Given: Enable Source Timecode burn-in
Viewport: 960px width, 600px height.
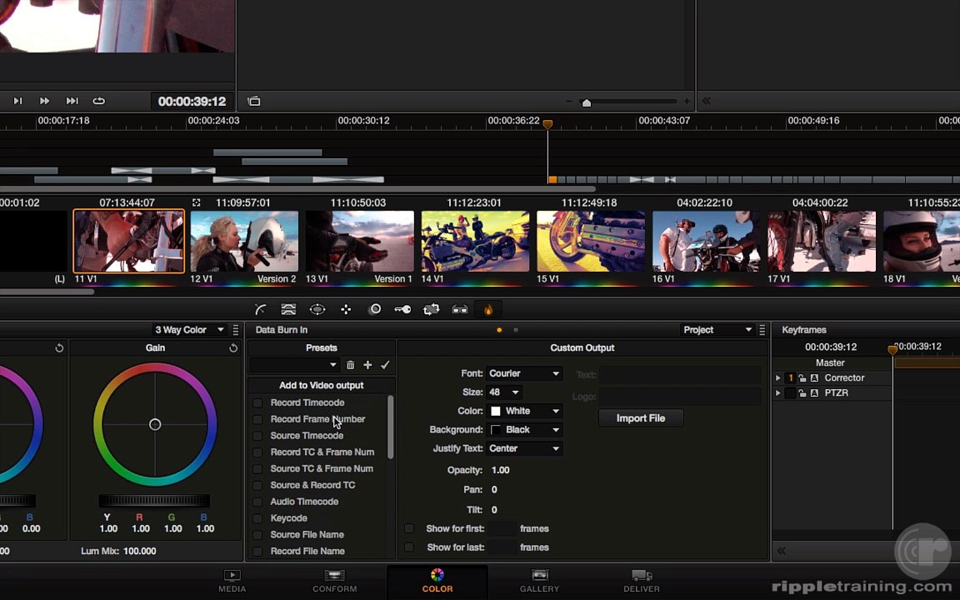Looking at the screenshot, I should point(257,436).
